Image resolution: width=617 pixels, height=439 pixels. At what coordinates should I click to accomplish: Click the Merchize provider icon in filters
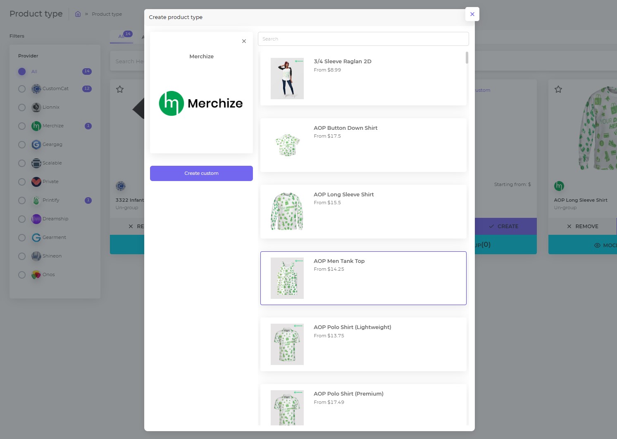pyautogui.click(x=36, y=126)
